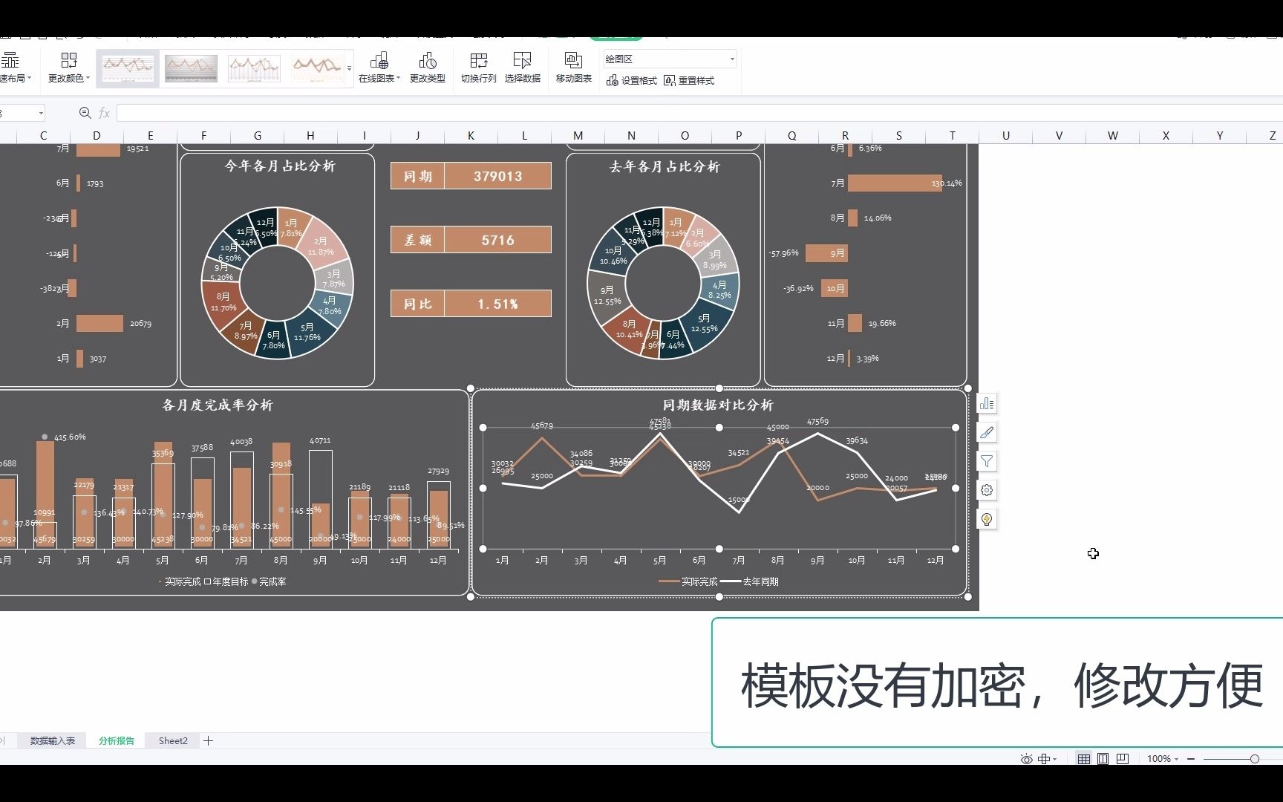Image resolution: width=1283 pixels, height=802 pixels.
Task: Click the zoom magnifier beside the formula bar
Action: (85, 113)
